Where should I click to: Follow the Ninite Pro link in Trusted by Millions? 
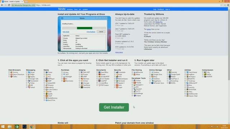159,22
